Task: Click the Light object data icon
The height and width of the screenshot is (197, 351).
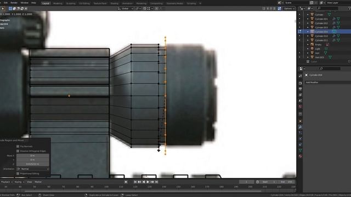Action: [x=326, y=49]
